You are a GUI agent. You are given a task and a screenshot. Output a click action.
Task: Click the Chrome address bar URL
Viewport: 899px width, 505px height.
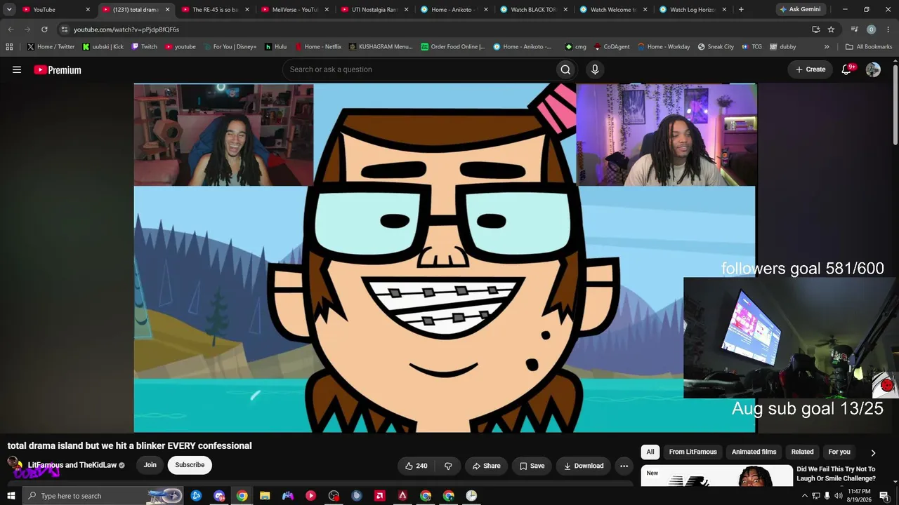[126, 29]
